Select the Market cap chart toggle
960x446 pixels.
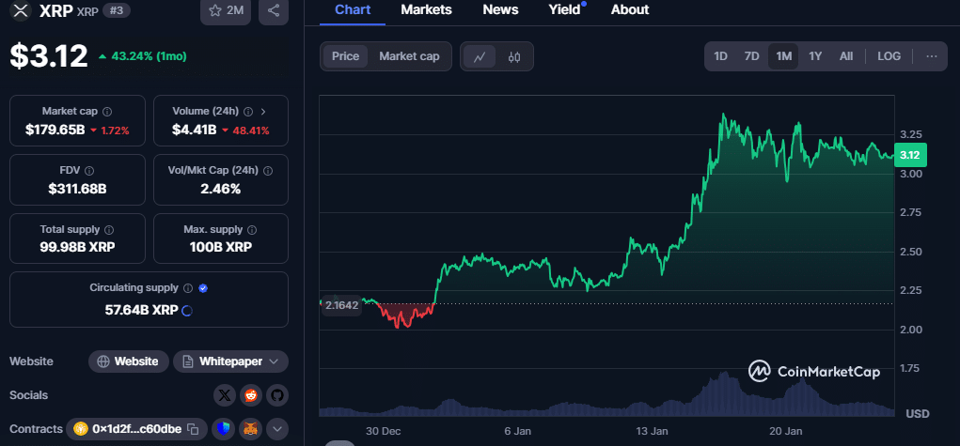pyautogui.click(x=409, y=56)
